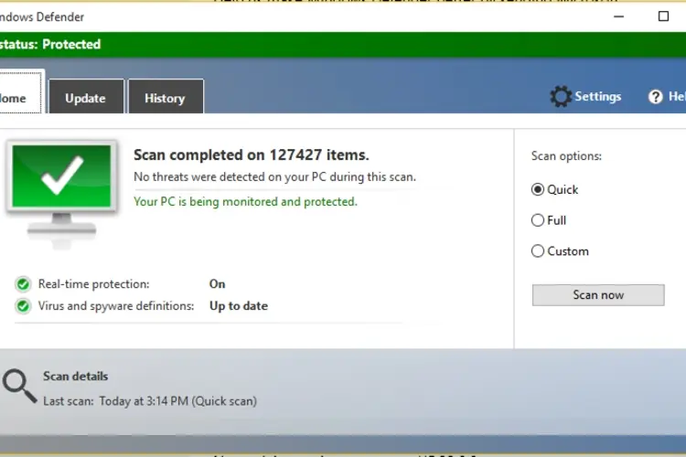This screenshot has height=457, width=686.
Task: Maximize the Windows Defender window
Action: [x=663, y=16]
